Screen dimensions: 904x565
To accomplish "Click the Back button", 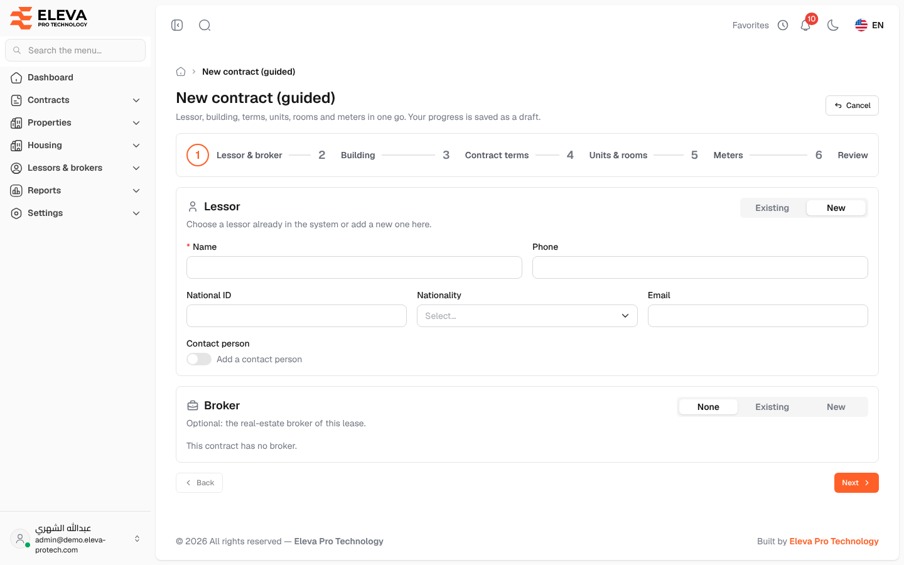I will (x=199, y=483).
